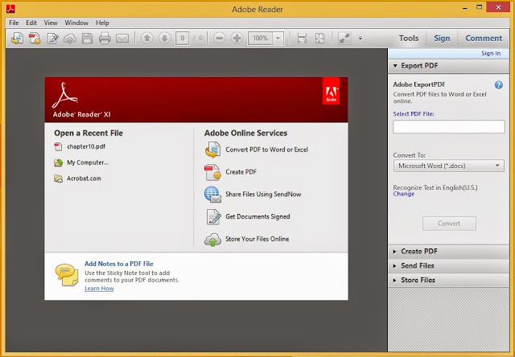Click the Acrobat.com folder icon
515x357 pixels.
[58, 178]
